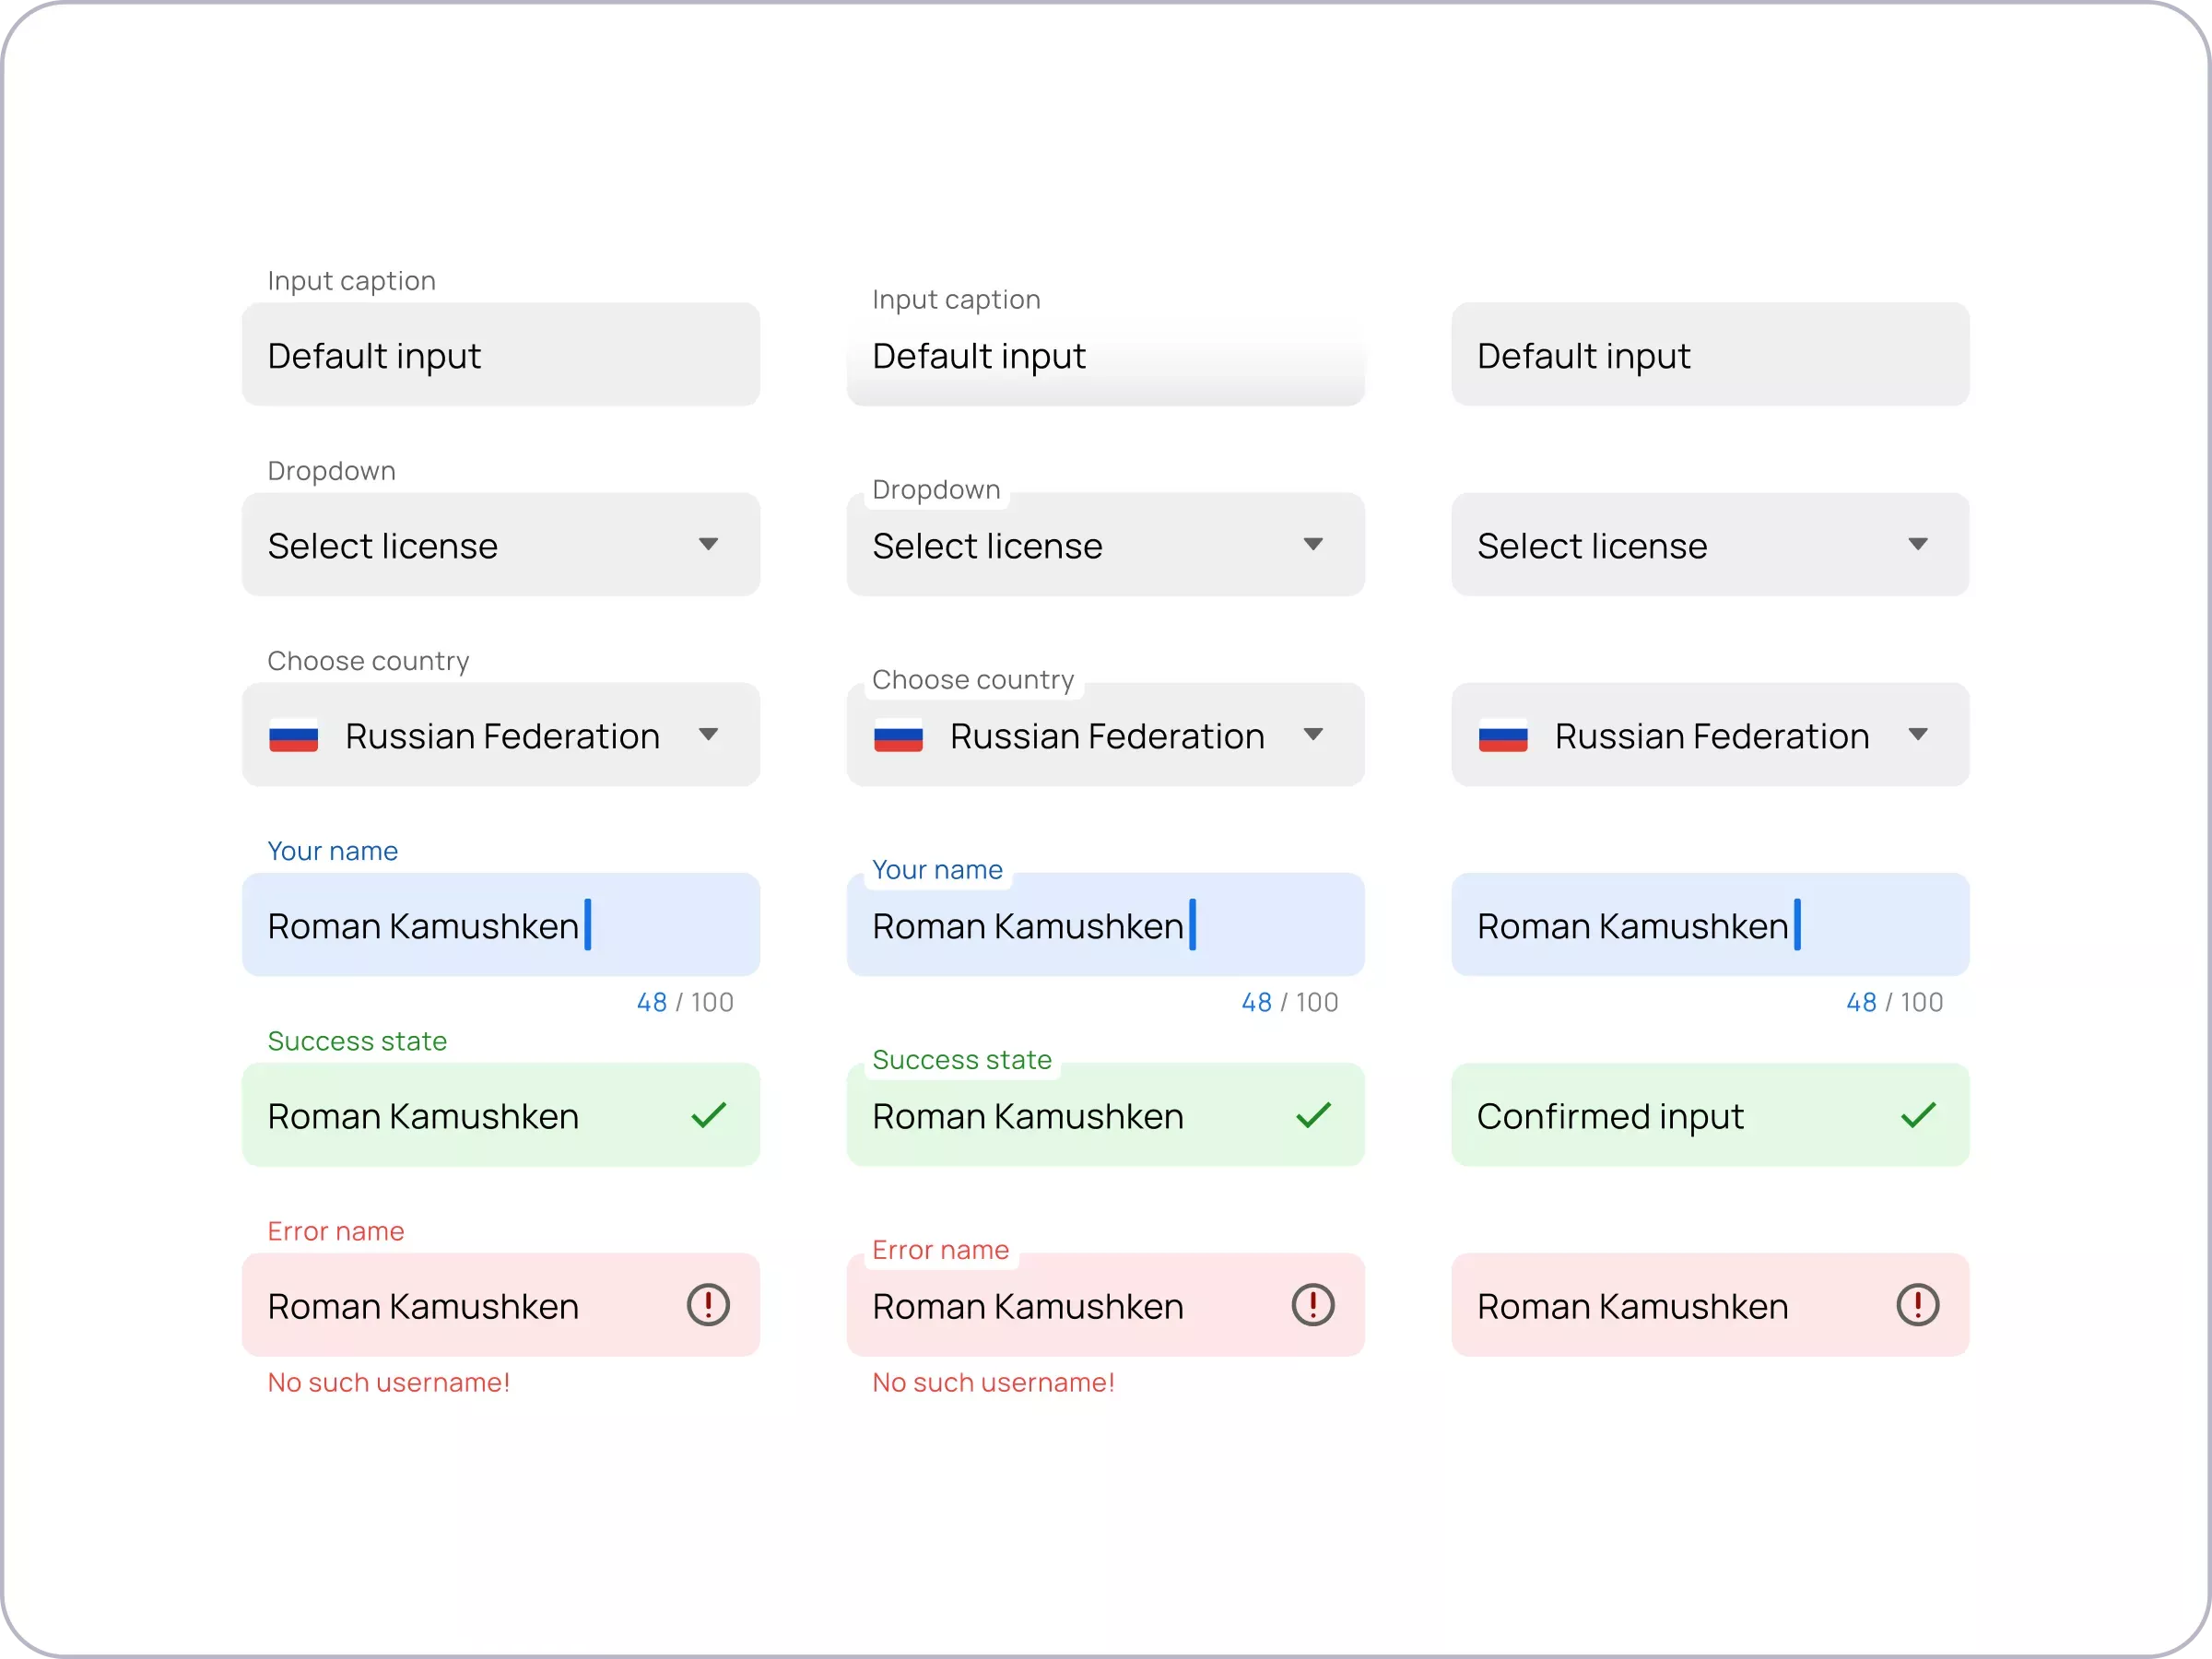Expand the middle-column Select license dropdown arrow
The image size is (2212, 1659).
(x=1312, y=545)
